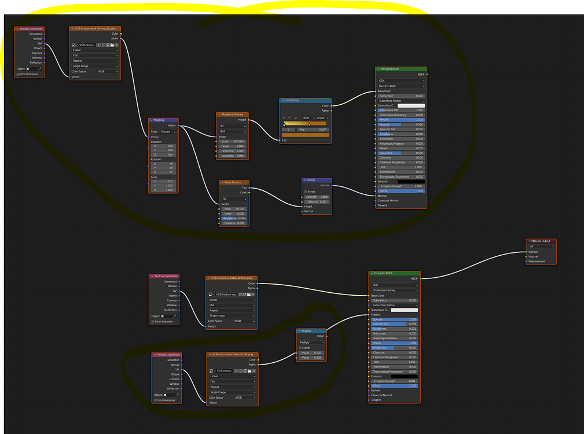Image resolution: width=584 pixels, height=434 pixels.
Task: Toggle fake user shield in metallic.png node feeding Mapping
Action: coord(104,45)
